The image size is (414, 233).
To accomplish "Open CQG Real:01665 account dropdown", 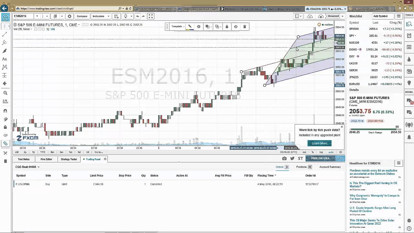I will 27,167.
